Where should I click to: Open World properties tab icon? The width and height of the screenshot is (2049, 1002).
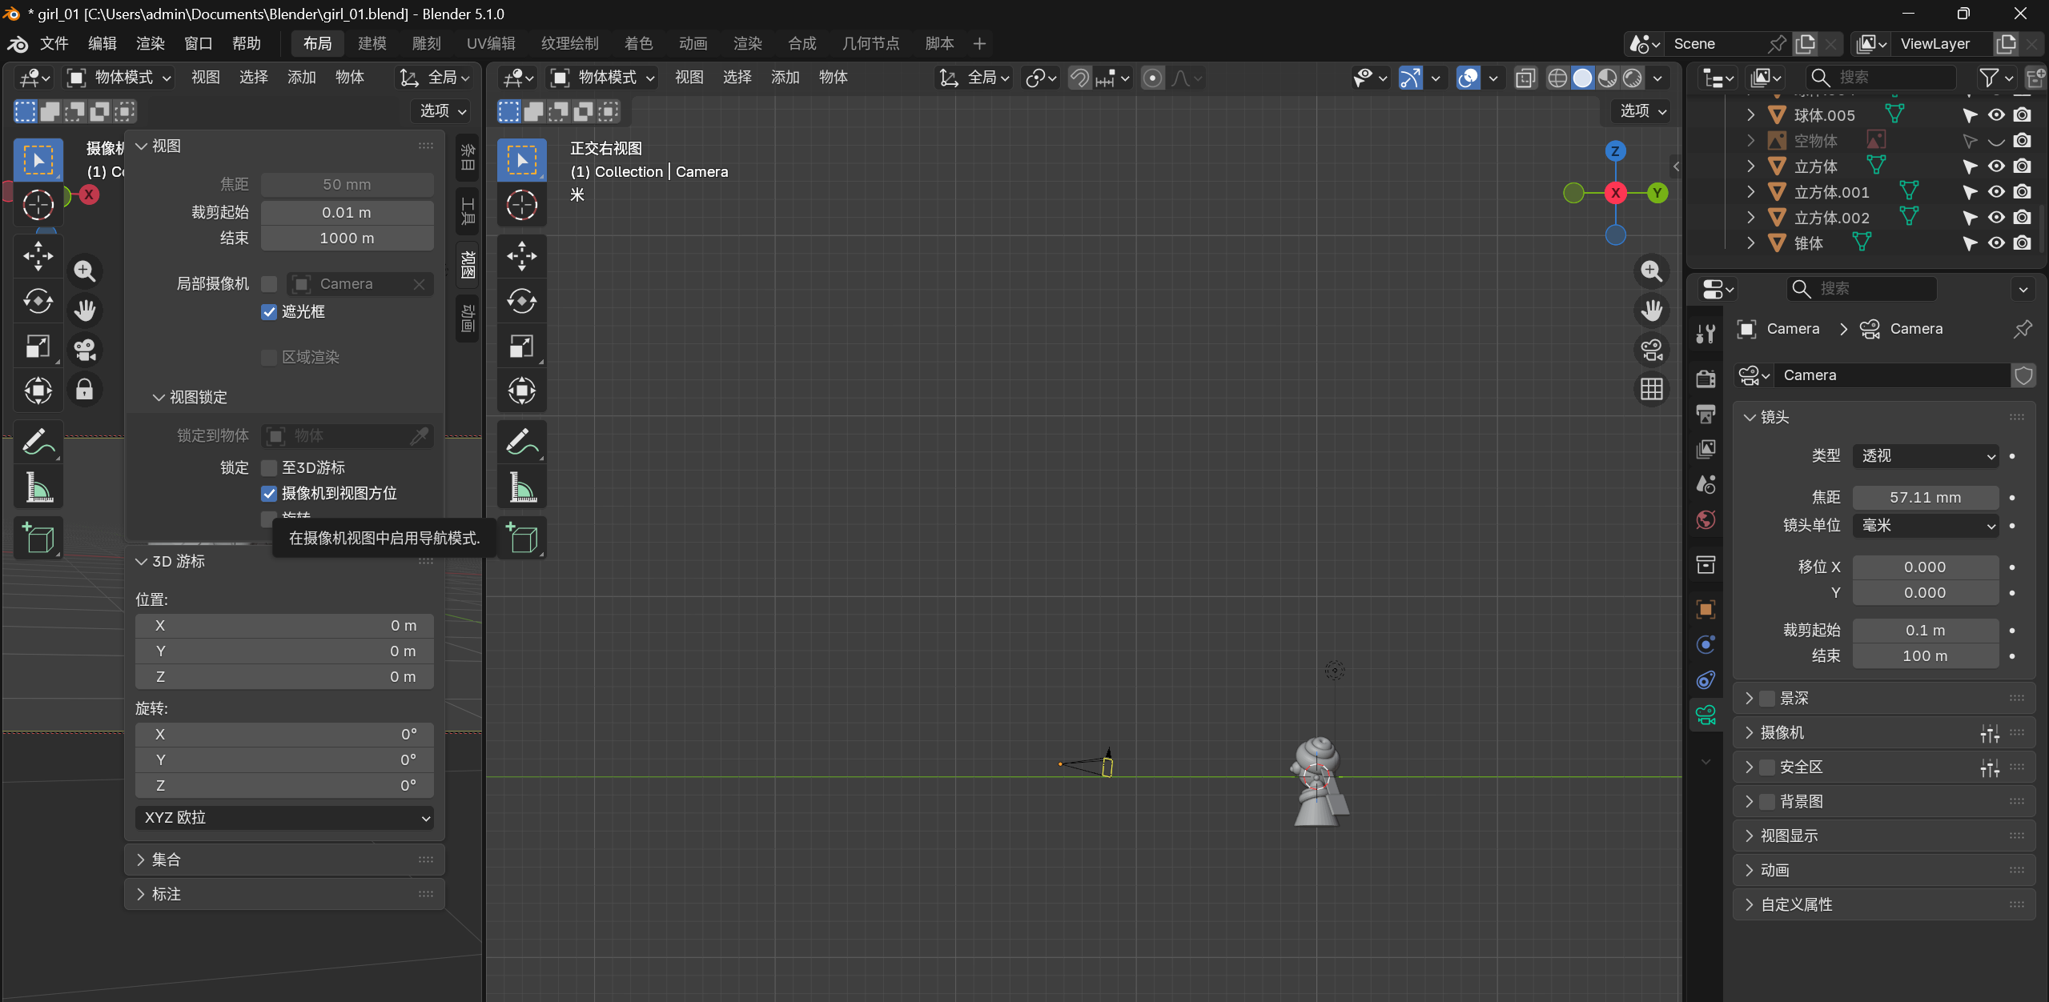1705,520
